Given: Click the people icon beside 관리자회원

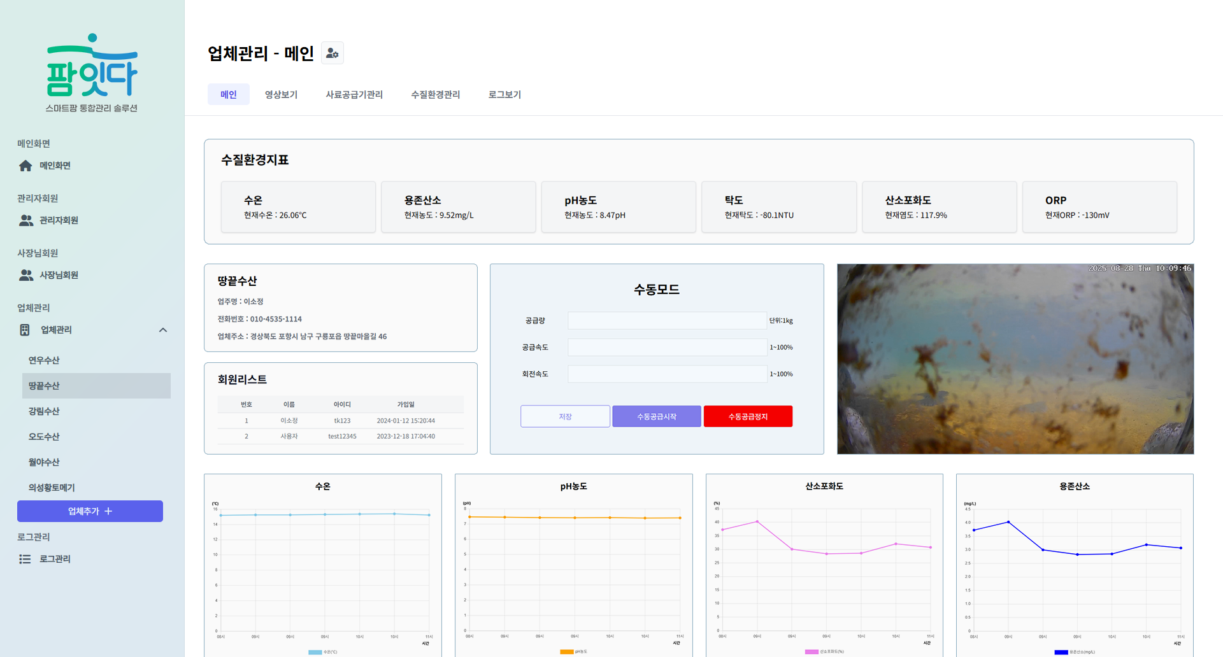Looking at the screenshot, I should [26, 220].
